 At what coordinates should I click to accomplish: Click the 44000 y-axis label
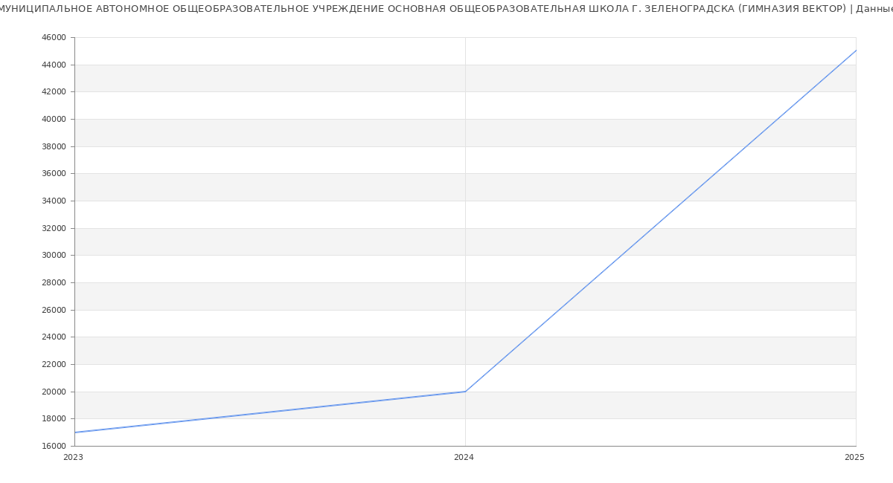pyautogui.click(x=54, y=65)
